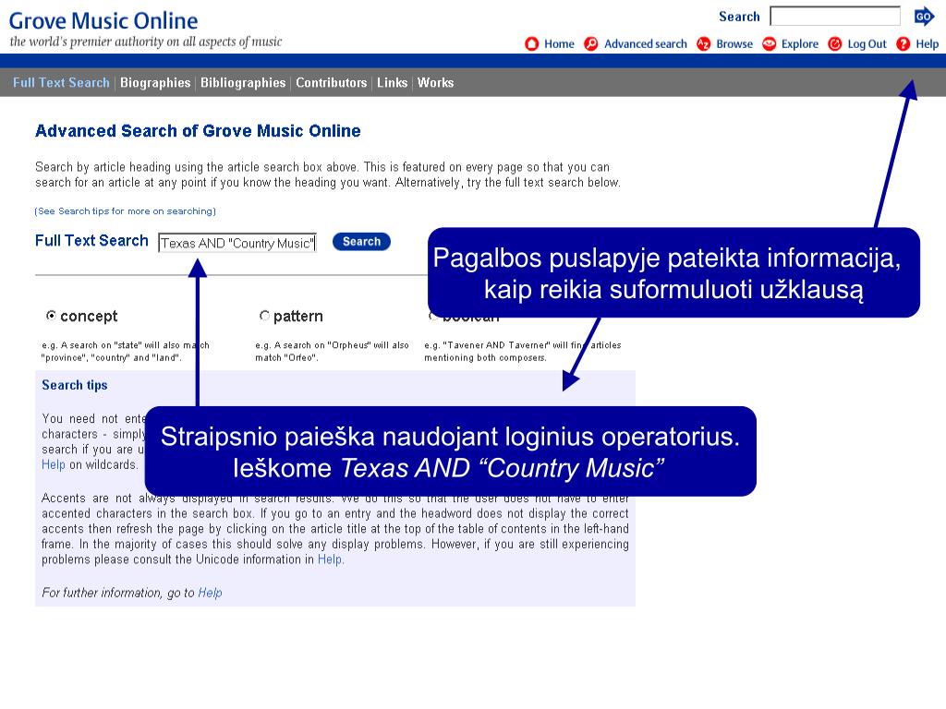Switch to the Bibliographies tab
The image size is (946, 709).
tap(243, 82)
